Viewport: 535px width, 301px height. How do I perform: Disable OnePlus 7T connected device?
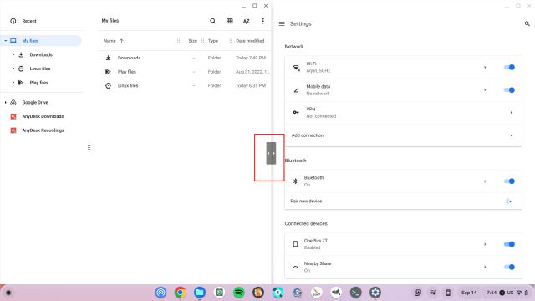pos(509,244)
